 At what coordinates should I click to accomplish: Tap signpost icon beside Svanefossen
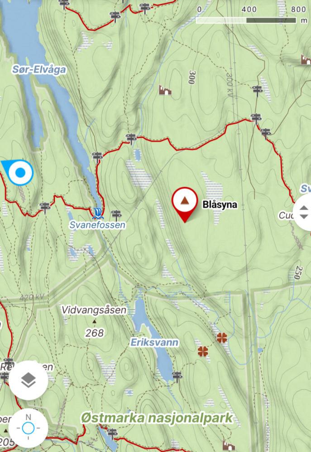pyautogui.click(x=116, y=214)
